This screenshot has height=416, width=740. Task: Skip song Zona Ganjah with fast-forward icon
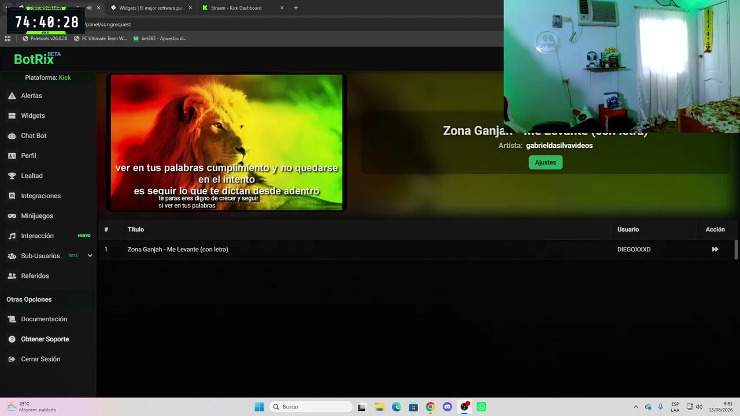point(715,250)
